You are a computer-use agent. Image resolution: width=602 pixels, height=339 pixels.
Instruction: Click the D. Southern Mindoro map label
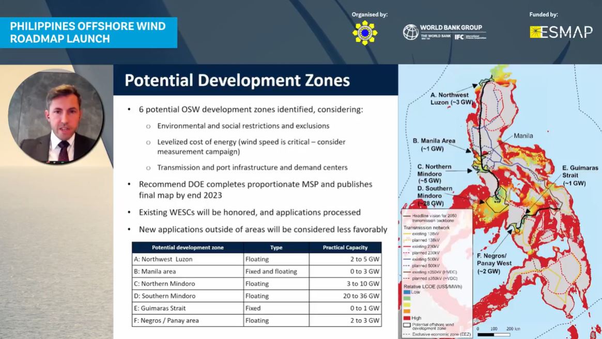pyautogui.click(x=435, y=196)
